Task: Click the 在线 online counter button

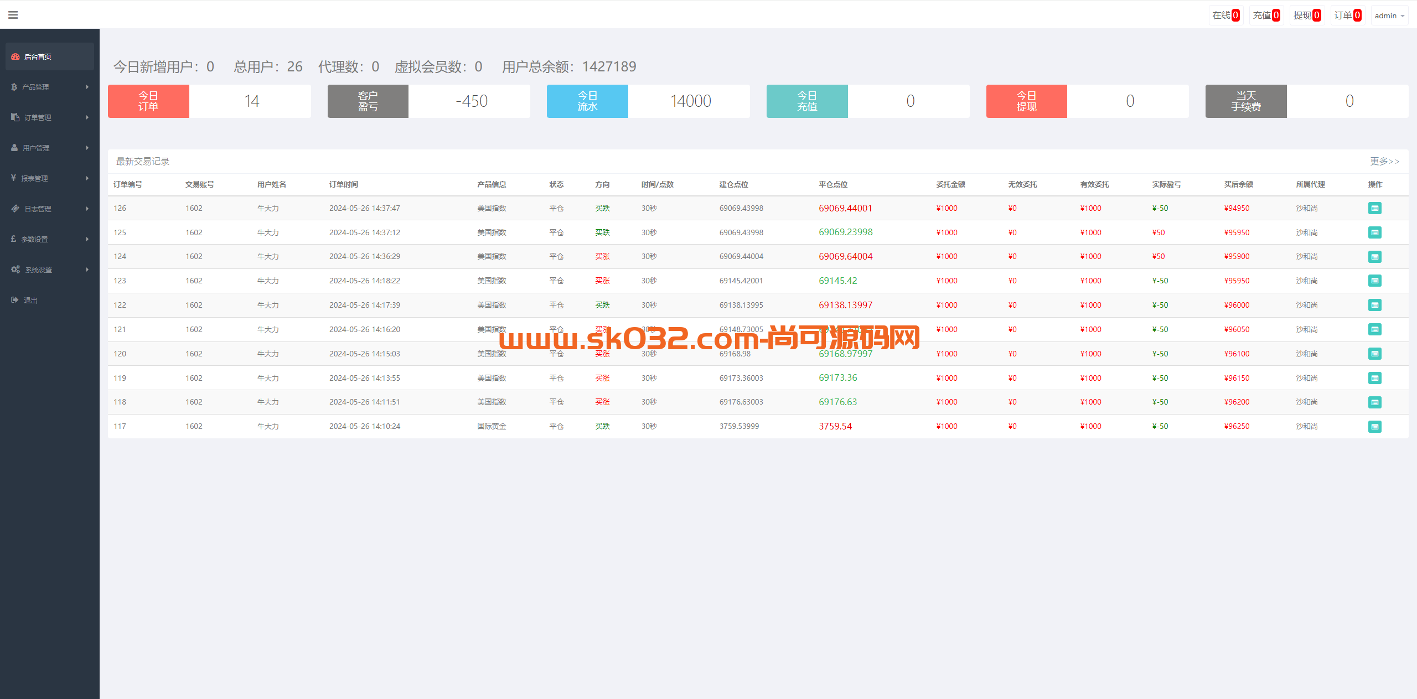Action: 1226,15
